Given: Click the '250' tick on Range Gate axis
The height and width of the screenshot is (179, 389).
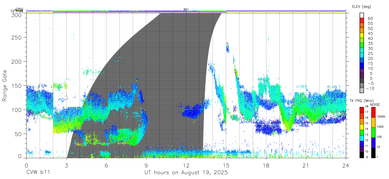Looking at the screenshot, I should pos(17,37).
